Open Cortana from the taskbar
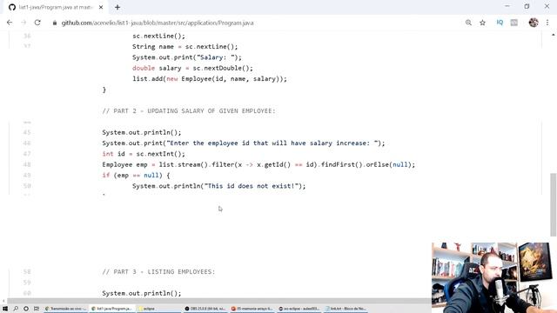This screenshot has height=313, width=557. click(x=26, y=309)
